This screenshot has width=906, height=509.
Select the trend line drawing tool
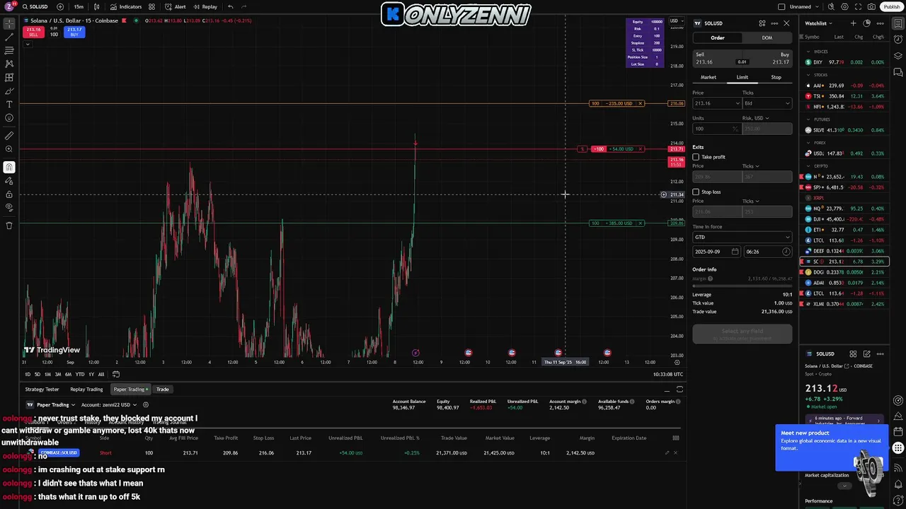9,37
